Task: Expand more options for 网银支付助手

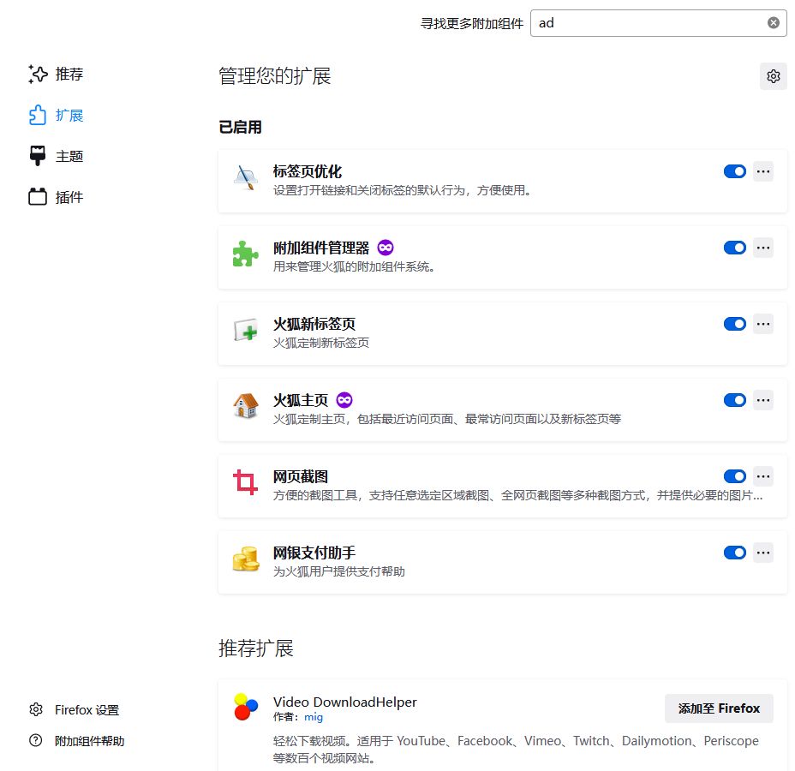Action: click(763, 553)
